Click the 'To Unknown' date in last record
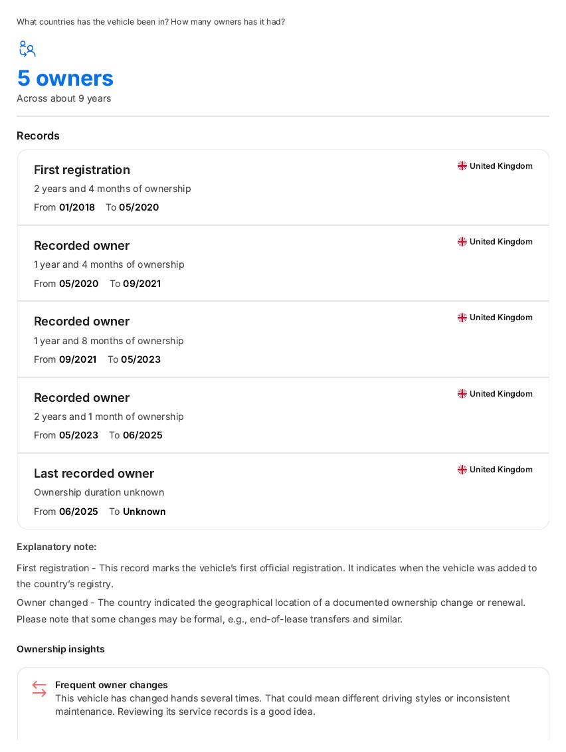Screen dimensions: 566x752 (138, 512)
